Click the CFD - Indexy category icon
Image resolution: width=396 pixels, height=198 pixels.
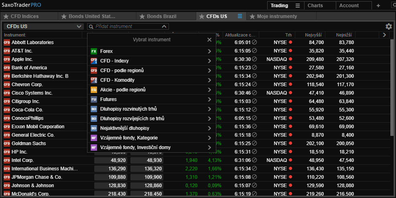(94, 61)
